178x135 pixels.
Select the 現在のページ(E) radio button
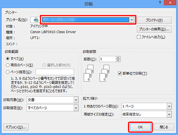(x=7, y=65)
